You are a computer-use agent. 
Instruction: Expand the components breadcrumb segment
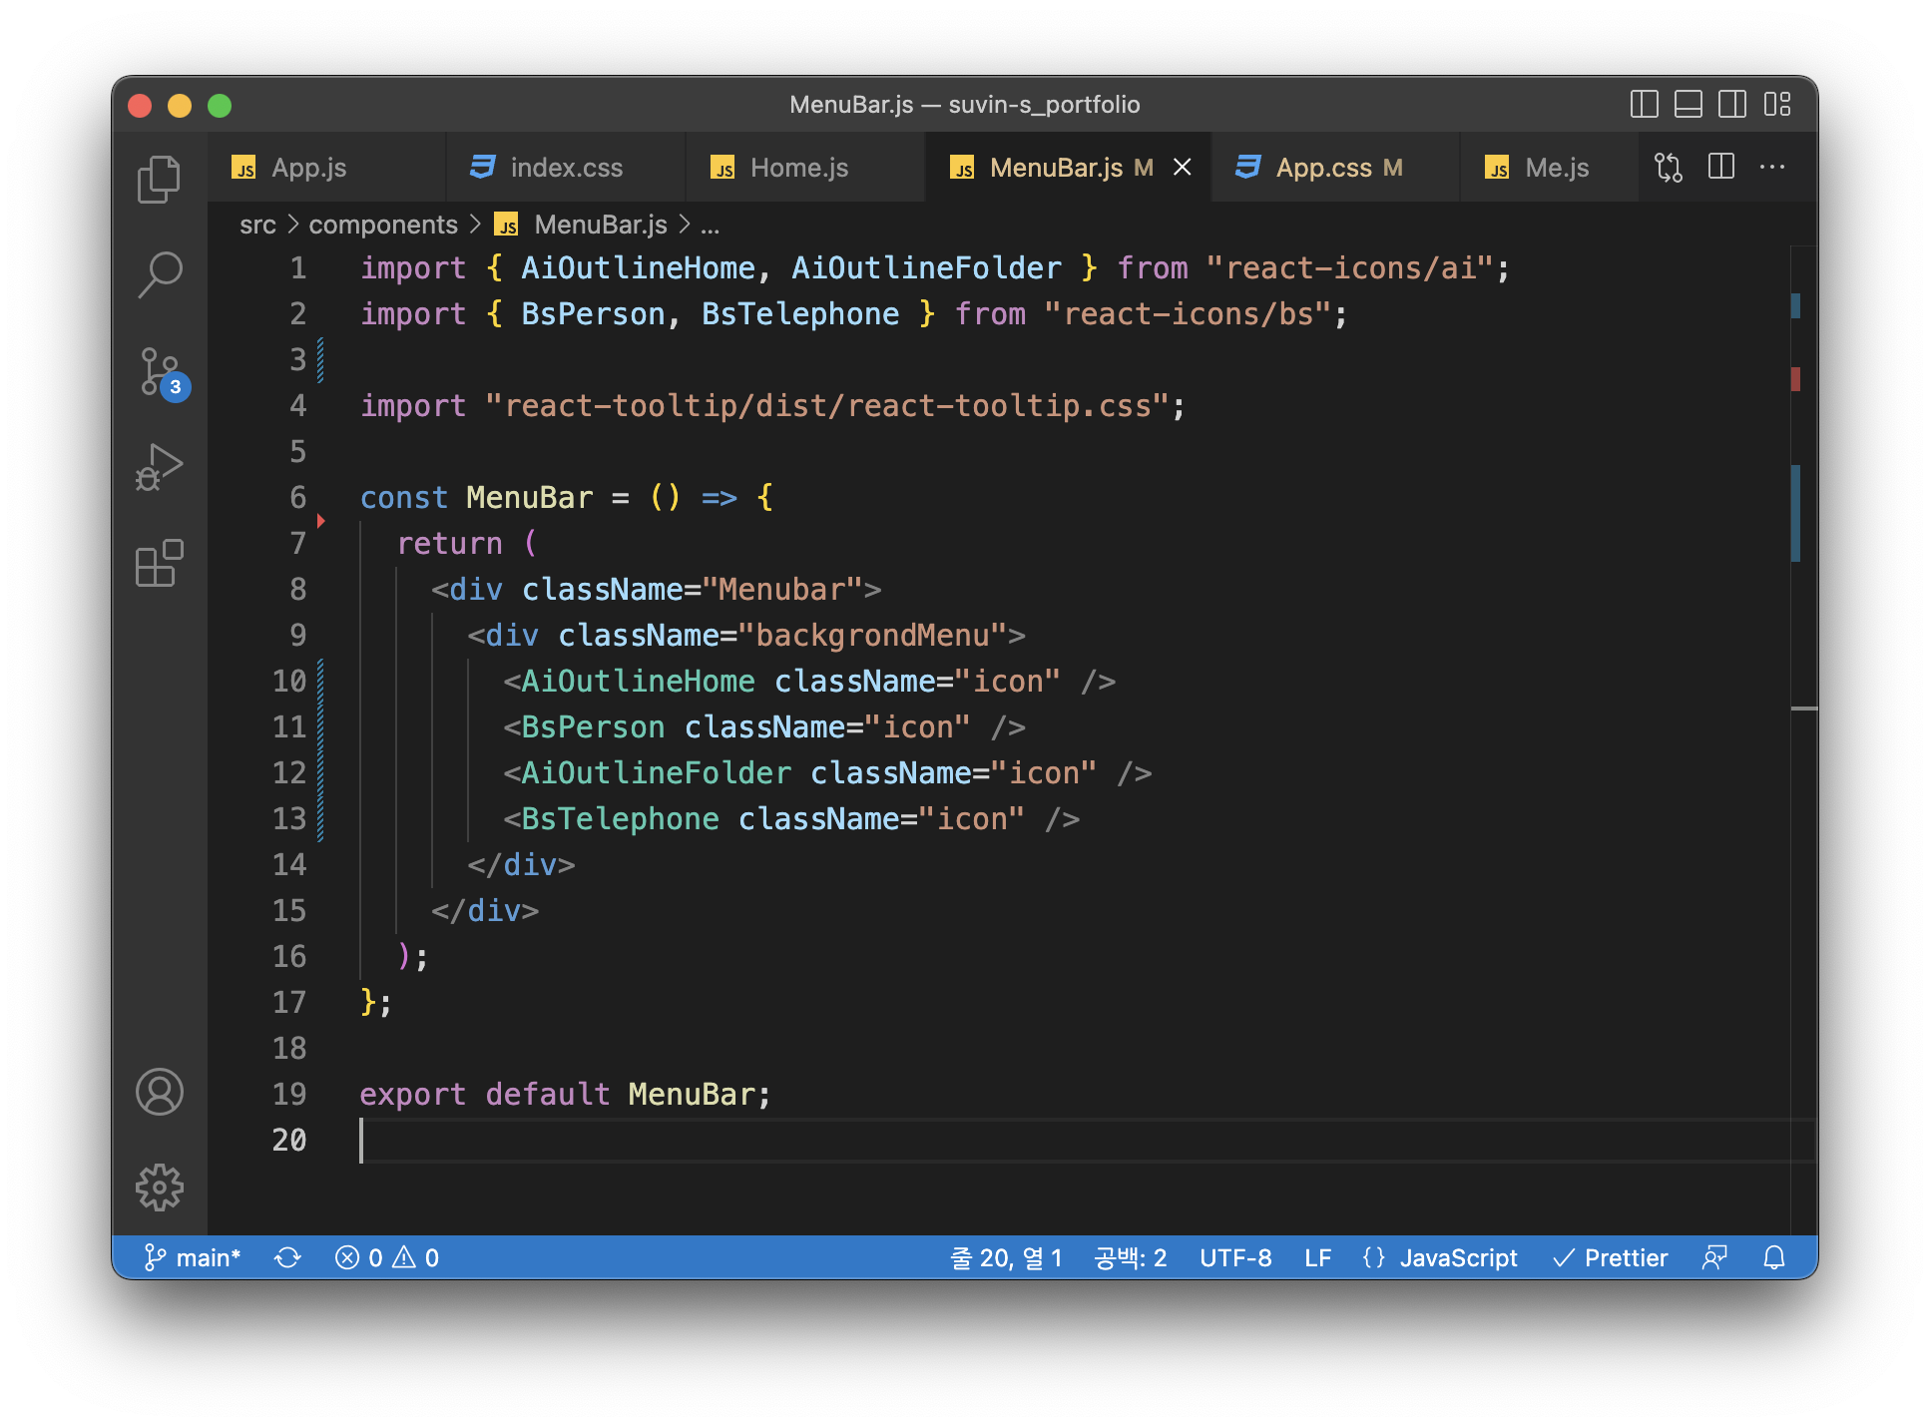pos(382,225)
